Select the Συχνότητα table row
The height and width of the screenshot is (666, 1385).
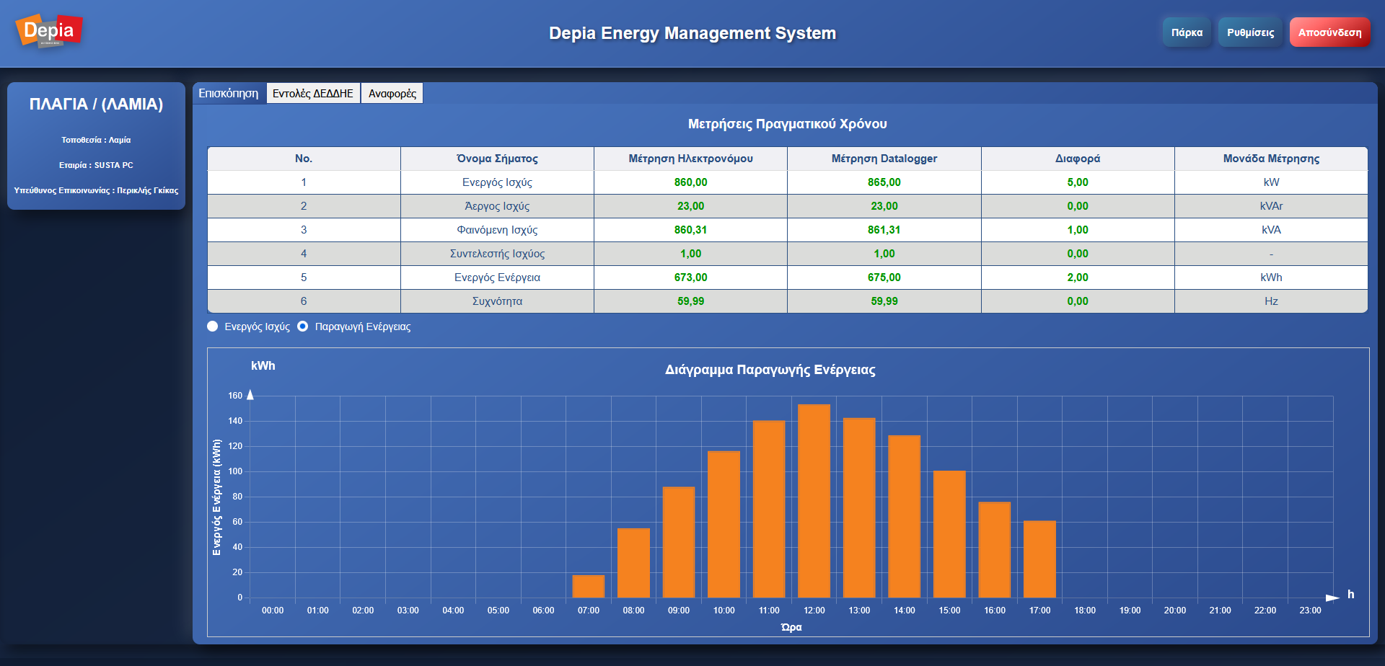tap(497, 301)
